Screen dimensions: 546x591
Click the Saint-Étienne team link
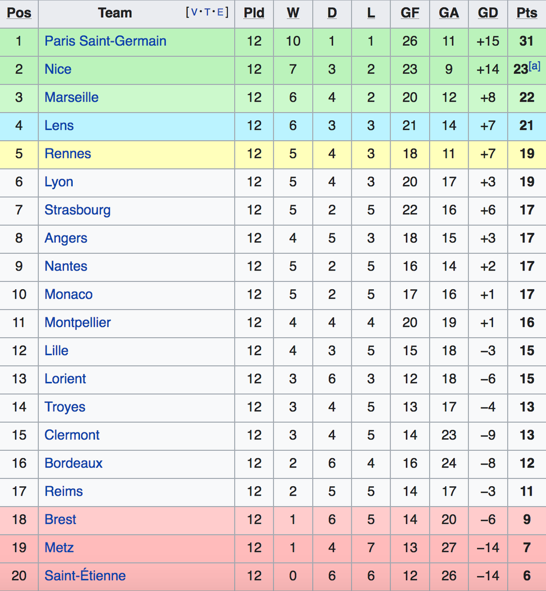coord(85,576)
